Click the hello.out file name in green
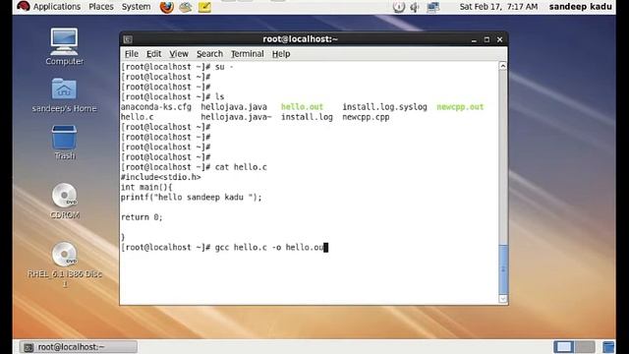Viewport: 629px width, 354px height. (x=302, y=107)
